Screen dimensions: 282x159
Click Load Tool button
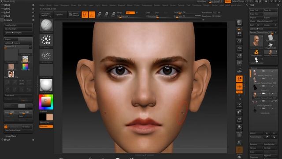(x=256, y=10)
